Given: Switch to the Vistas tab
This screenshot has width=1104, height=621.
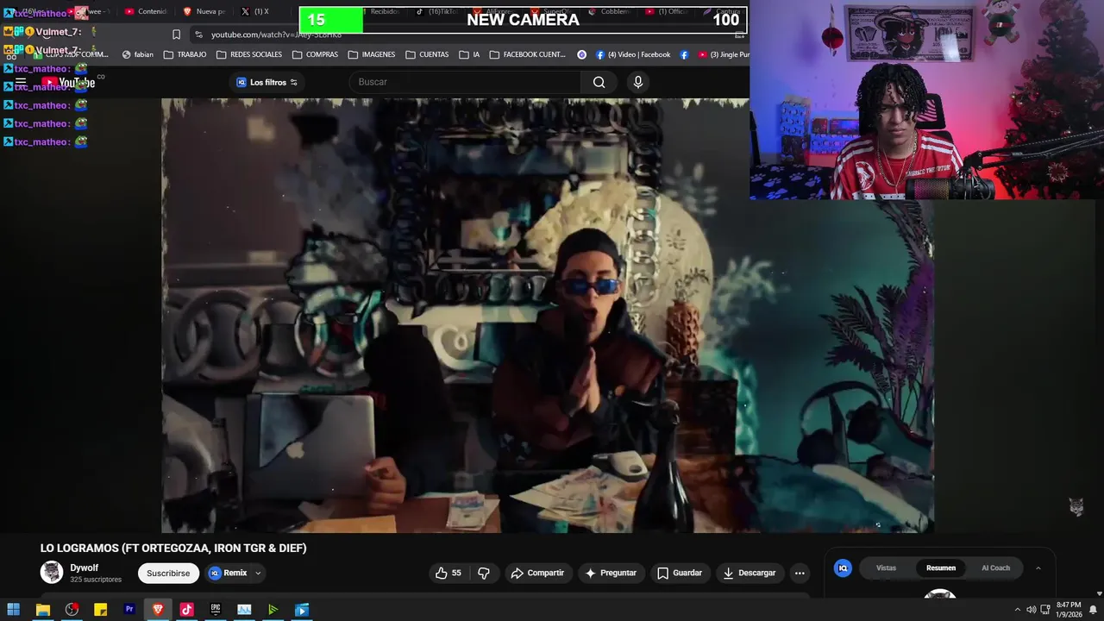Looking at the screenshot, I should (887, 568).
